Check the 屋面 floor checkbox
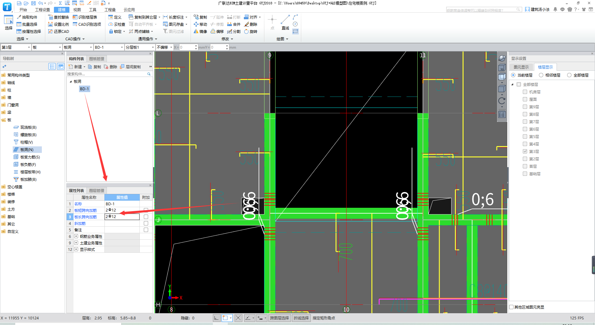 click(525, 99)
